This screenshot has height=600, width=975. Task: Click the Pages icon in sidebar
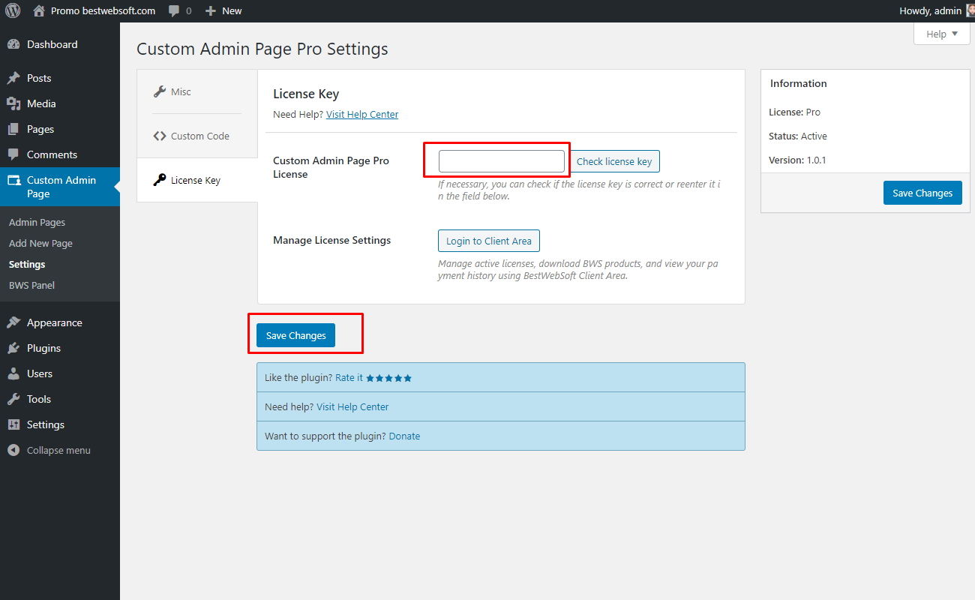tap(13, 129)
